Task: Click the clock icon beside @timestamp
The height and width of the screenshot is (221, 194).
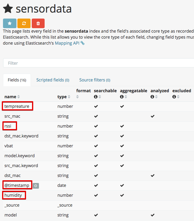Action: click(x=36, y=186)
